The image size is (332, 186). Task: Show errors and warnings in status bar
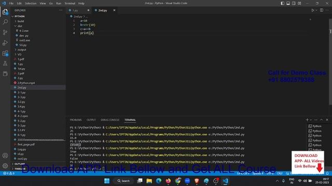(9, 174)
